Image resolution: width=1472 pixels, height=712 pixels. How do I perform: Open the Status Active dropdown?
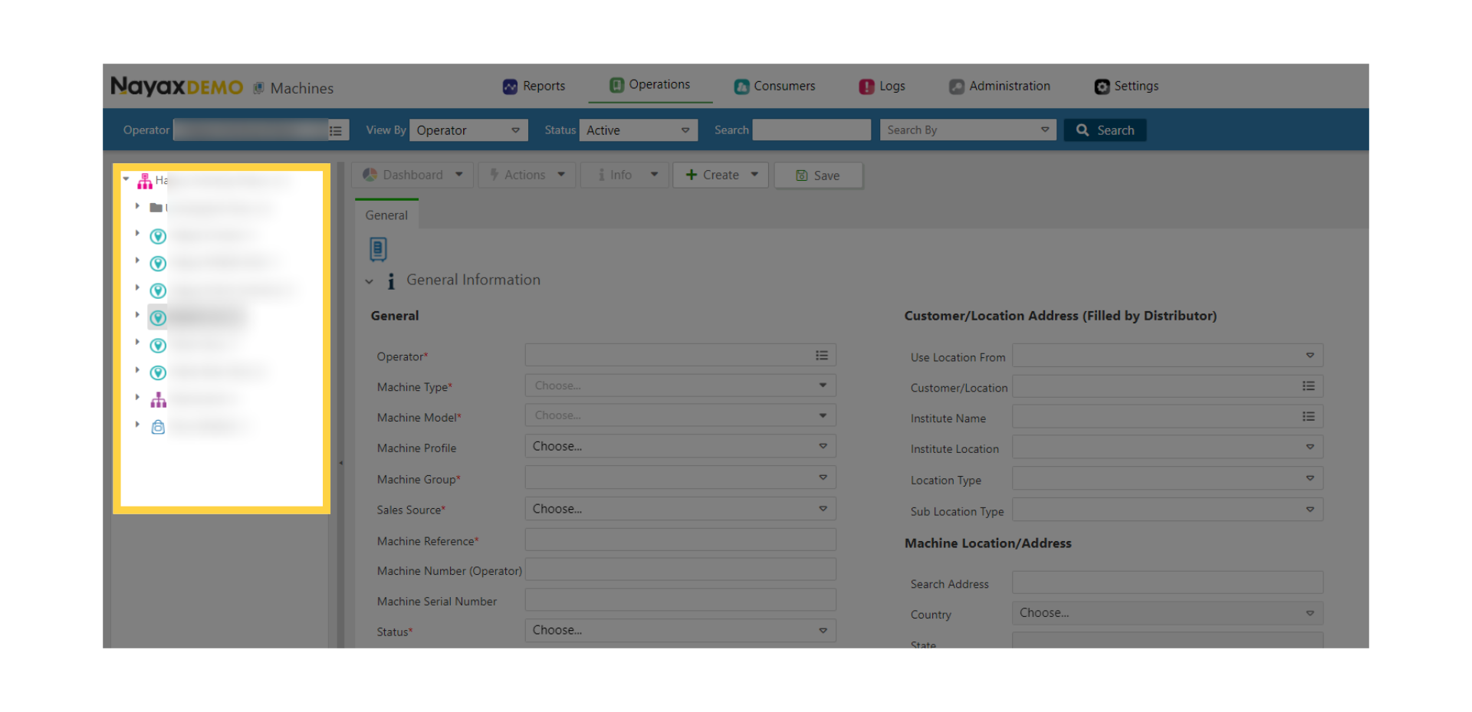point(638,130)
